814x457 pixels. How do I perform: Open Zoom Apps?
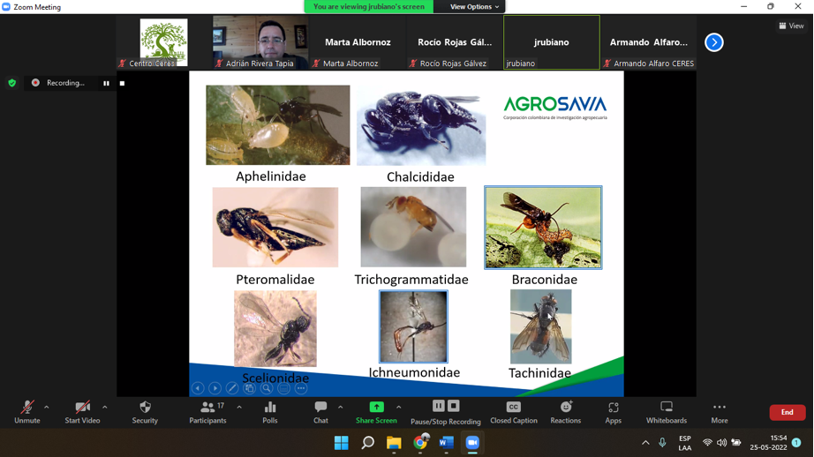click(x=613, y=412)
